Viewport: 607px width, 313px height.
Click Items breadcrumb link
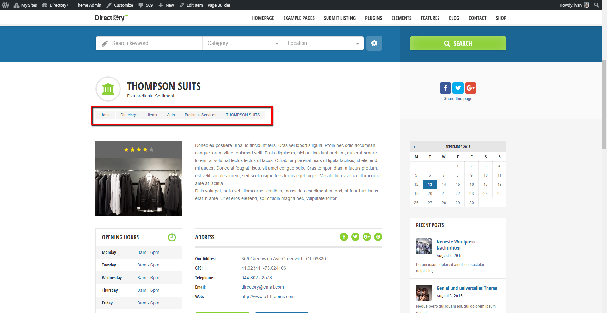coord(152,115)
